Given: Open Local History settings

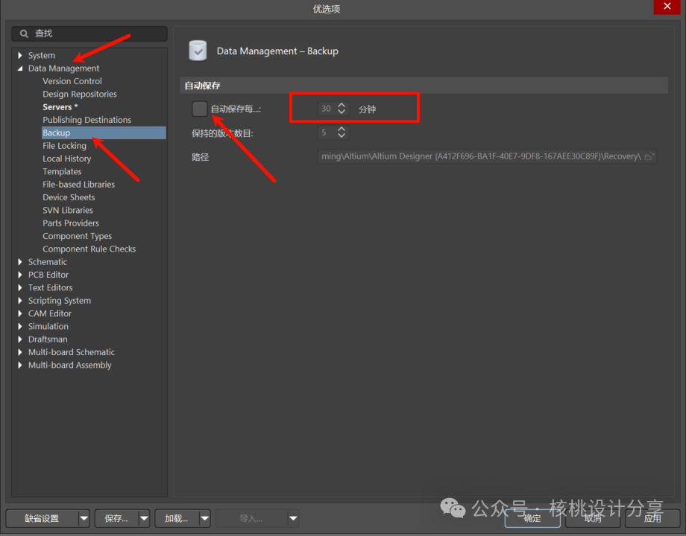Looking at the screenshot, I should [66, 159].
